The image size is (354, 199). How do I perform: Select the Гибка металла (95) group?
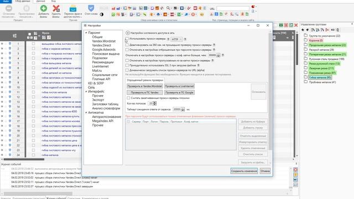coord(320,77)
